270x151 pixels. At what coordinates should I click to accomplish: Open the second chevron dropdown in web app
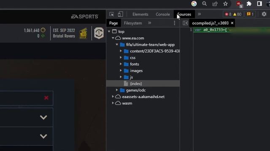click(x=43, y=136)
